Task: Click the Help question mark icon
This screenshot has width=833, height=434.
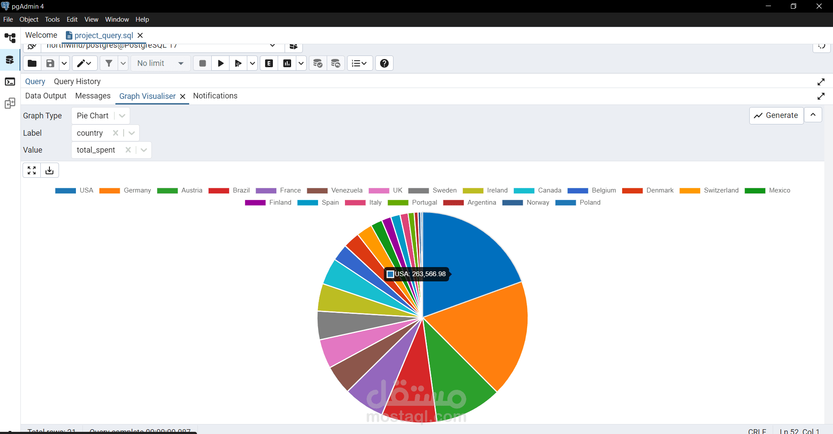Action: 384,63
